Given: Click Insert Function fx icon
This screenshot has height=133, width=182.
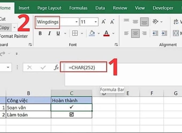Looking at the screenshot, I should point(56,68).
